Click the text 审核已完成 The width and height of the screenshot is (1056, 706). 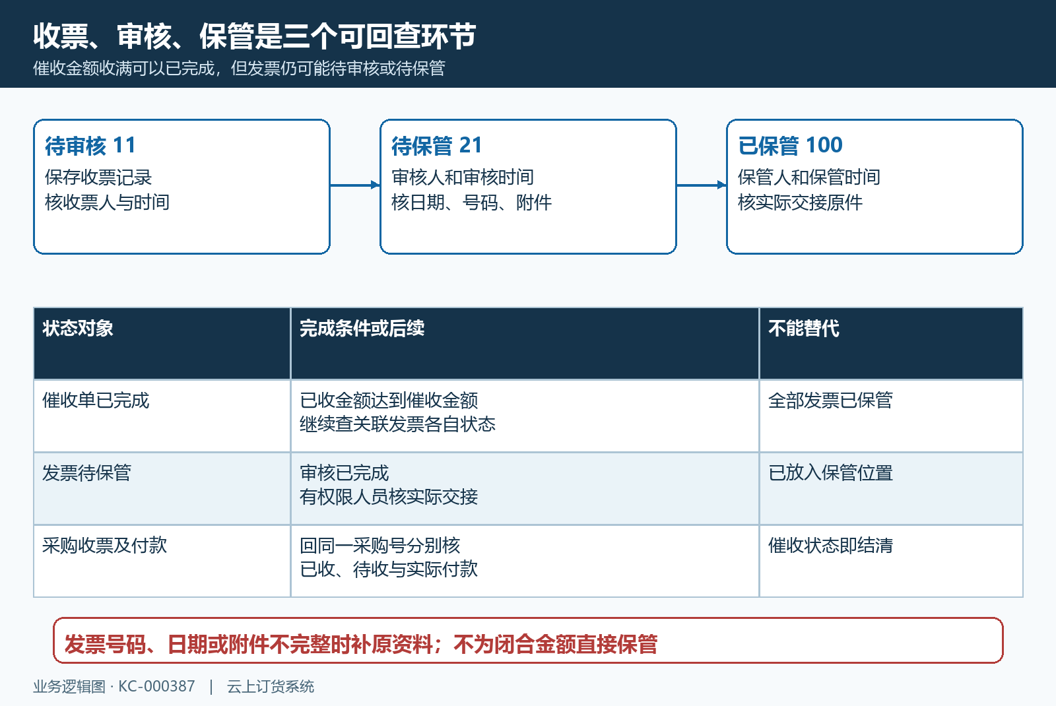[x=344, y=473]
